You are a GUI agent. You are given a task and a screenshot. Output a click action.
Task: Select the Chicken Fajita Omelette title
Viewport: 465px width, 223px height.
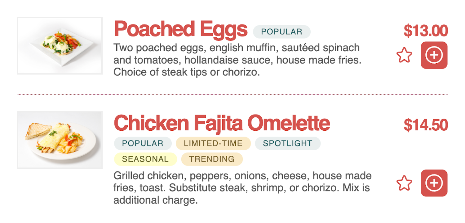pyautogui.click(x=222, y=124)
